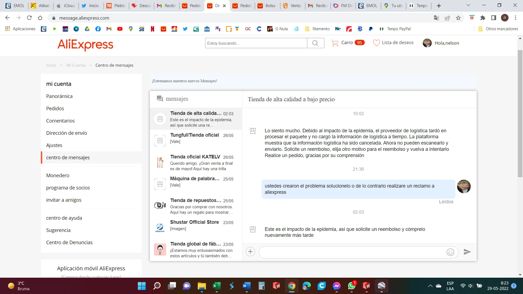Click the plus attachment button in chat
Viewport: 523px width, 294px height.
(x=250, y=252)
